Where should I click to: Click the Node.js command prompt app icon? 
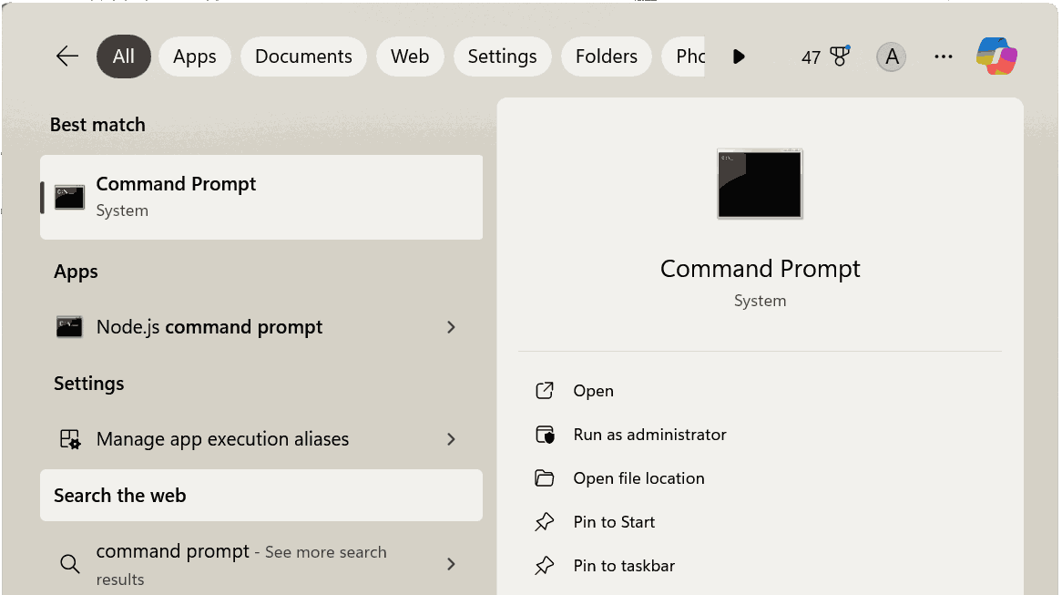pos(69,327)
